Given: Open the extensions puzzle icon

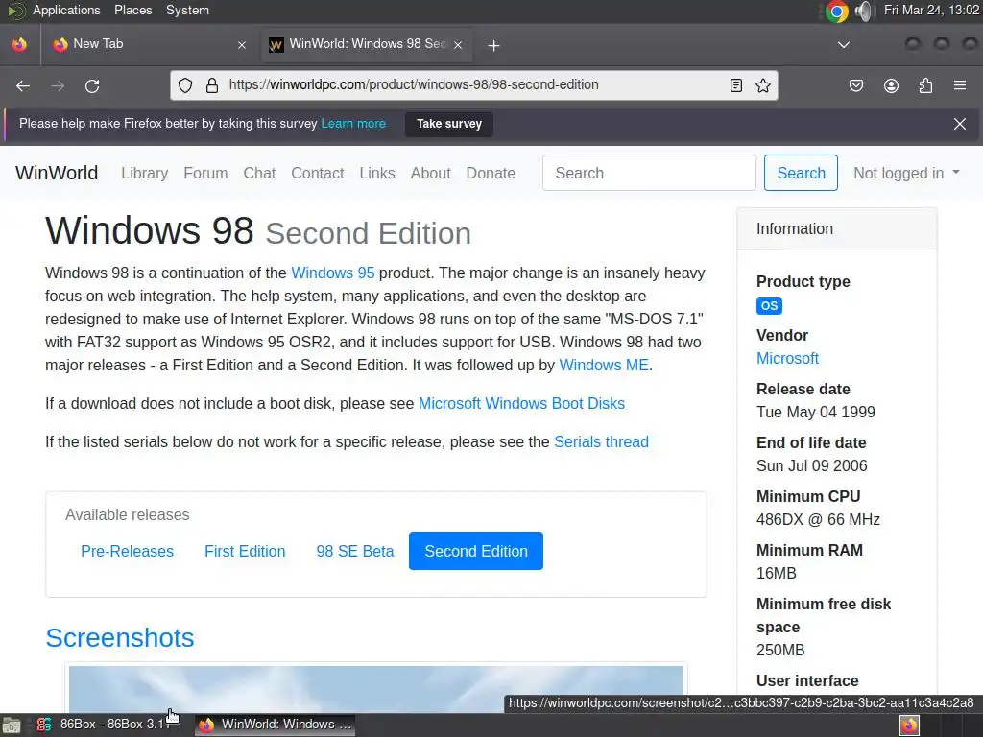Looking at the screenshot, I should [925, 85].
